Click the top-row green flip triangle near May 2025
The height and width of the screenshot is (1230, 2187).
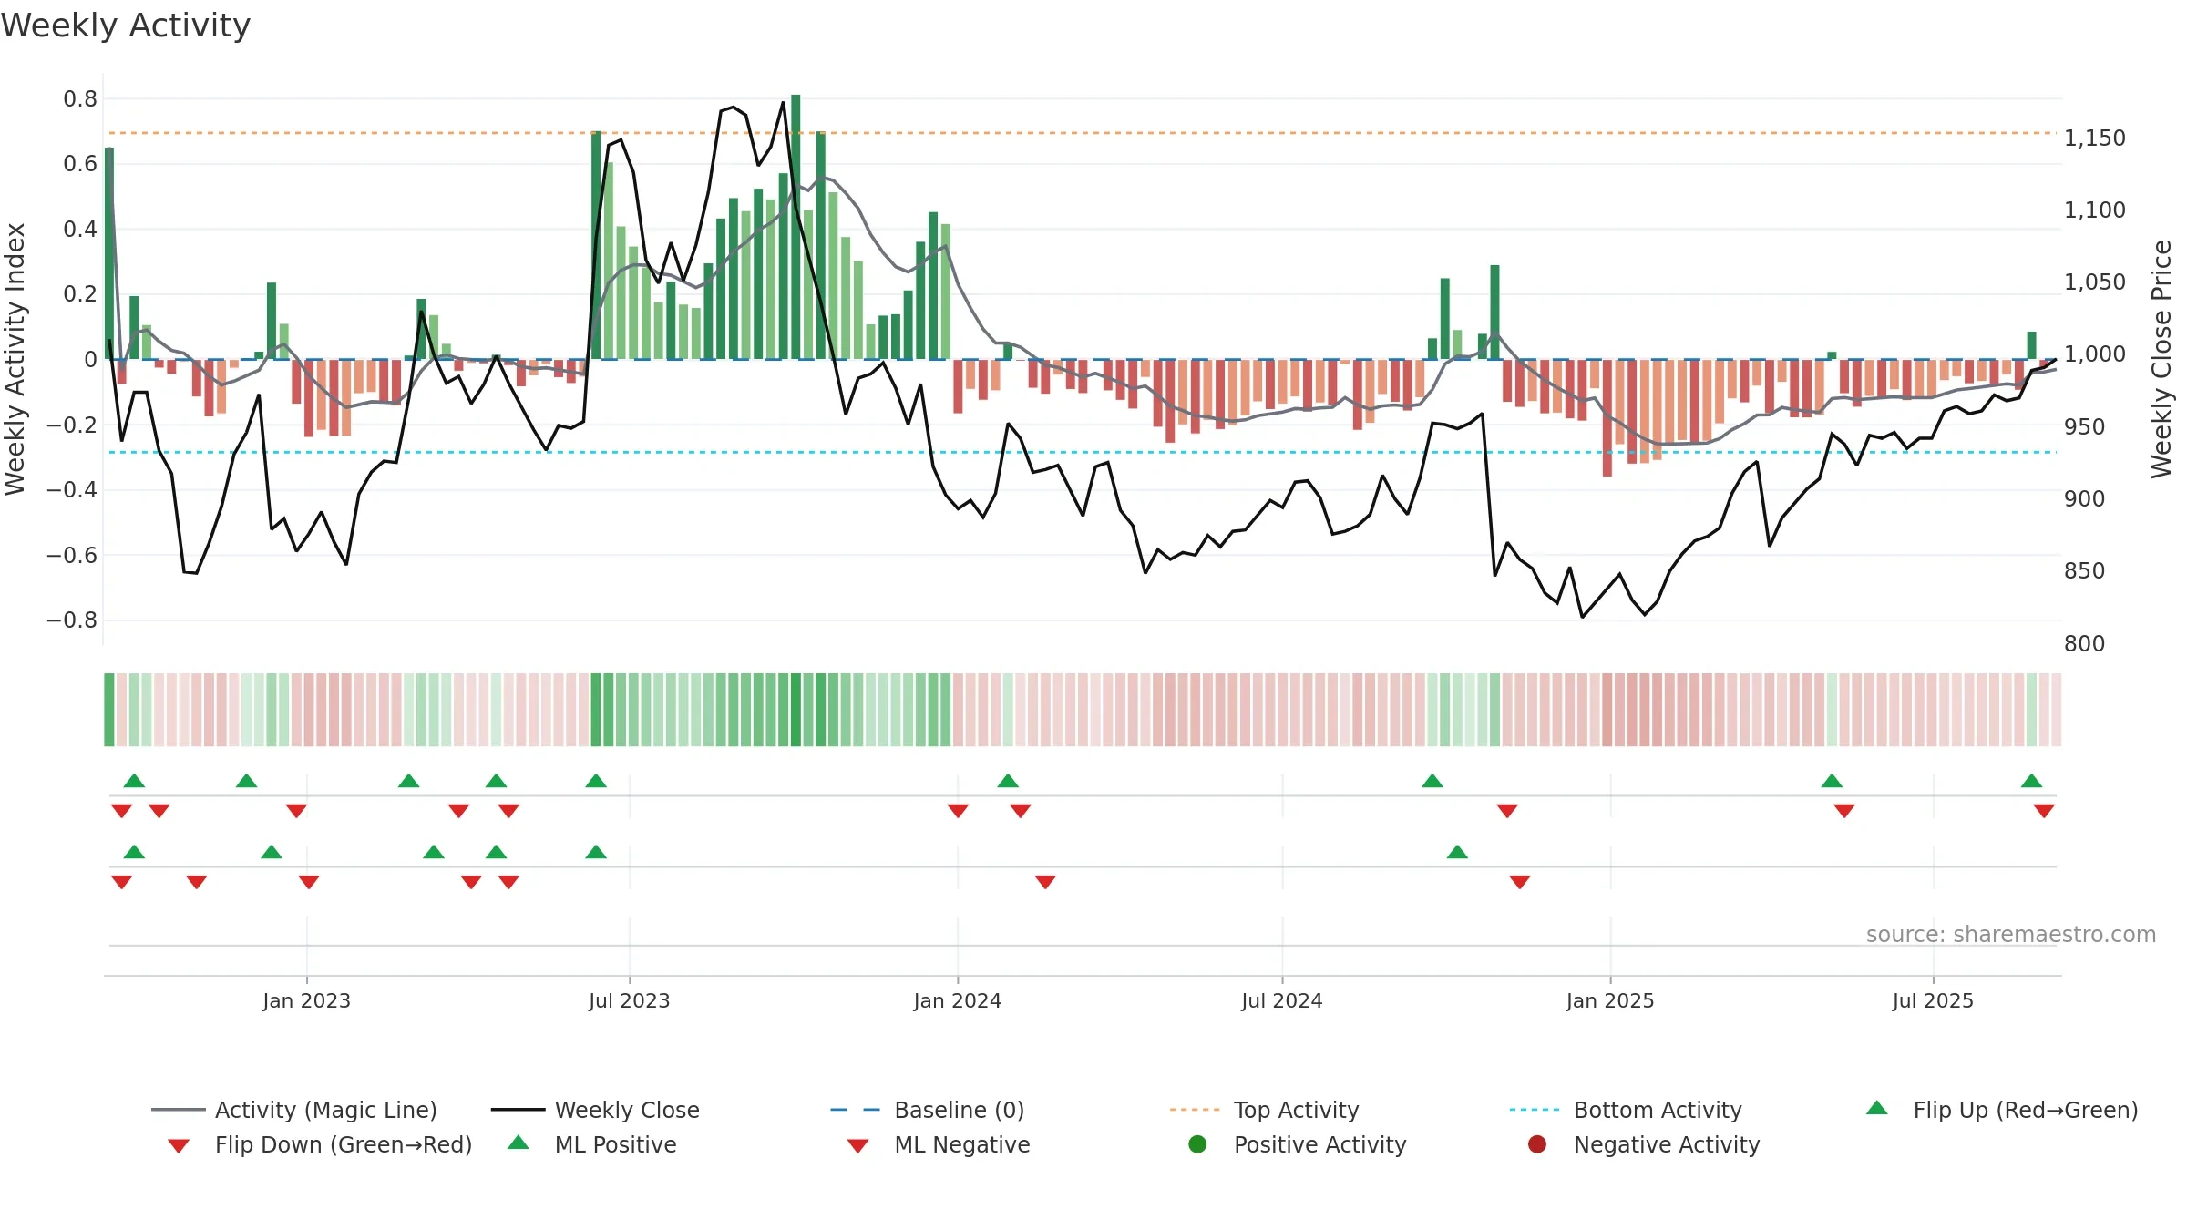point(1832,781)
